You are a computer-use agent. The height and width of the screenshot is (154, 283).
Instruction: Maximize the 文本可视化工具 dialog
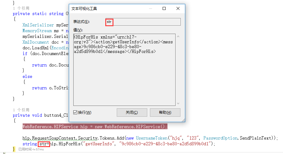coord(164,8)
